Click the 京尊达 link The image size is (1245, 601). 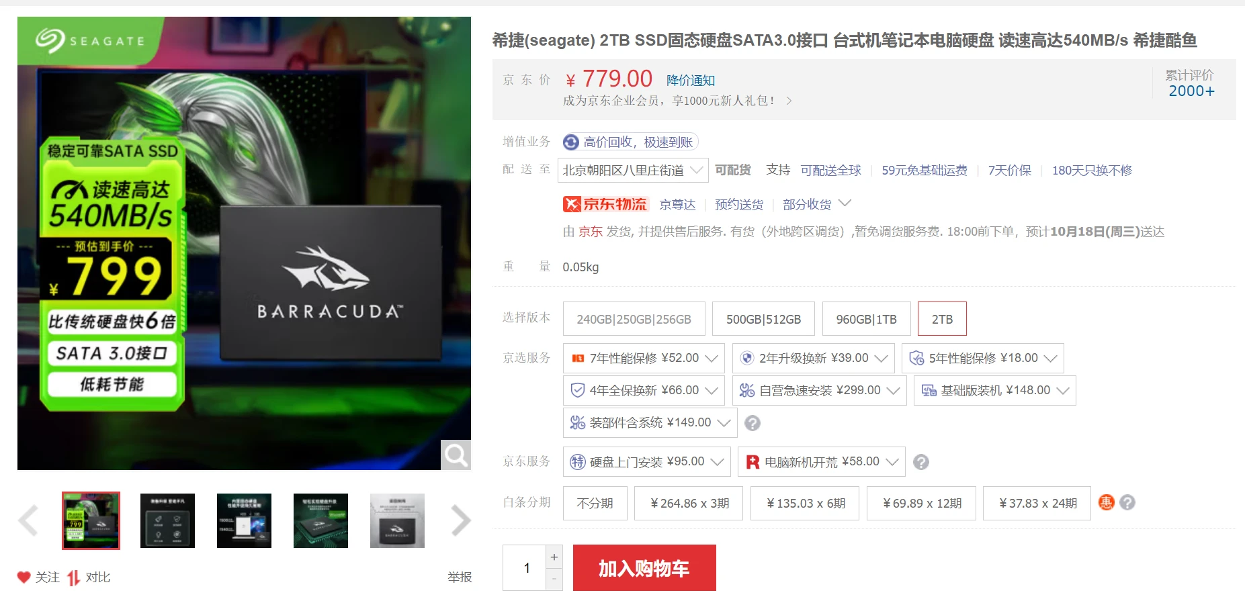(x=677, y=204)
